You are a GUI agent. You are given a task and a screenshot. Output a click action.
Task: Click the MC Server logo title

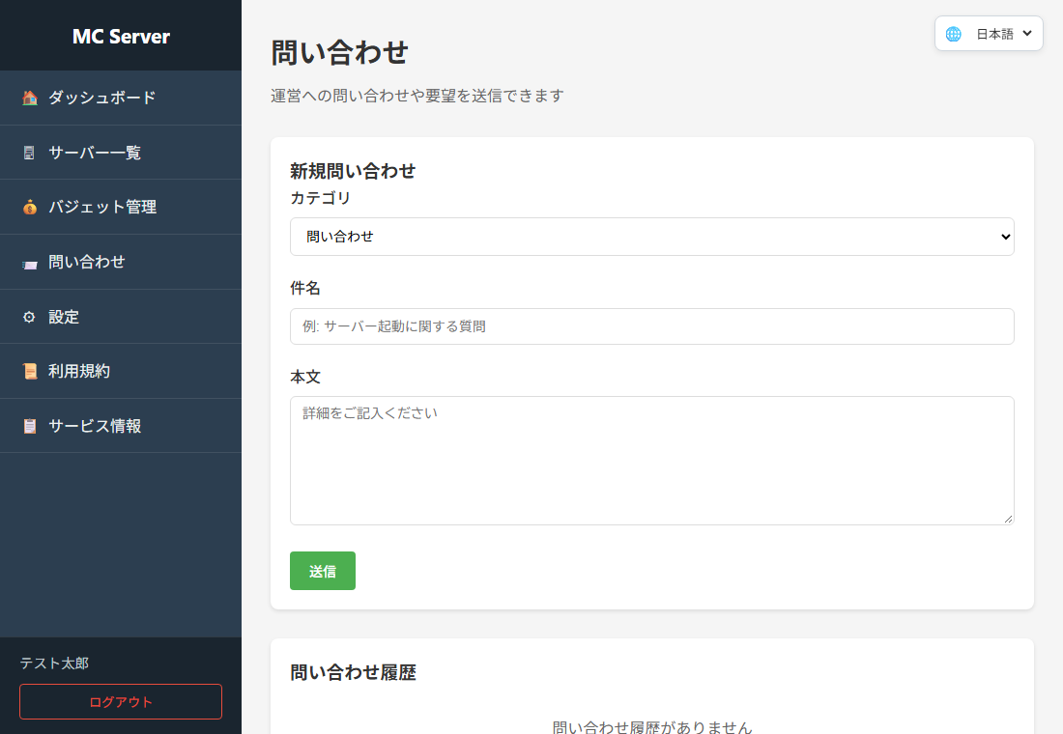point(121,36)
